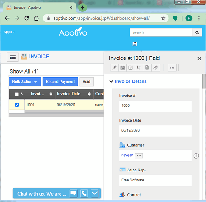This screenshot has height=202, width=206.
Task: Bookmark this page with star icon
Action: [163, 18]
